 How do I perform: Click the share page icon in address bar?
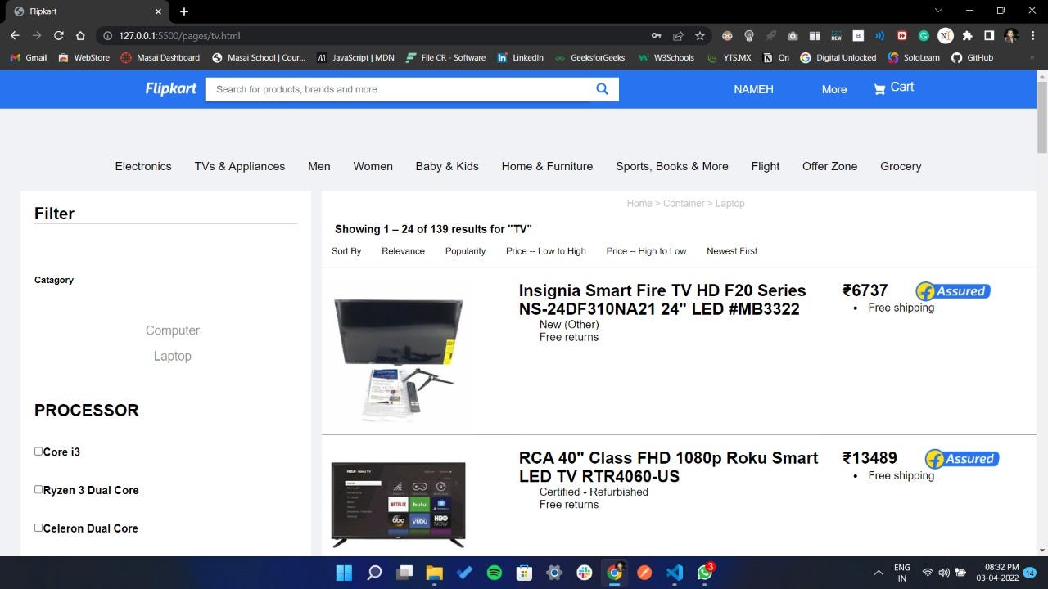tap(678, 35)
